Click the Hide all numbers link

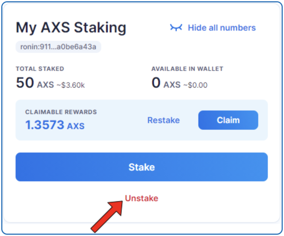222,28
